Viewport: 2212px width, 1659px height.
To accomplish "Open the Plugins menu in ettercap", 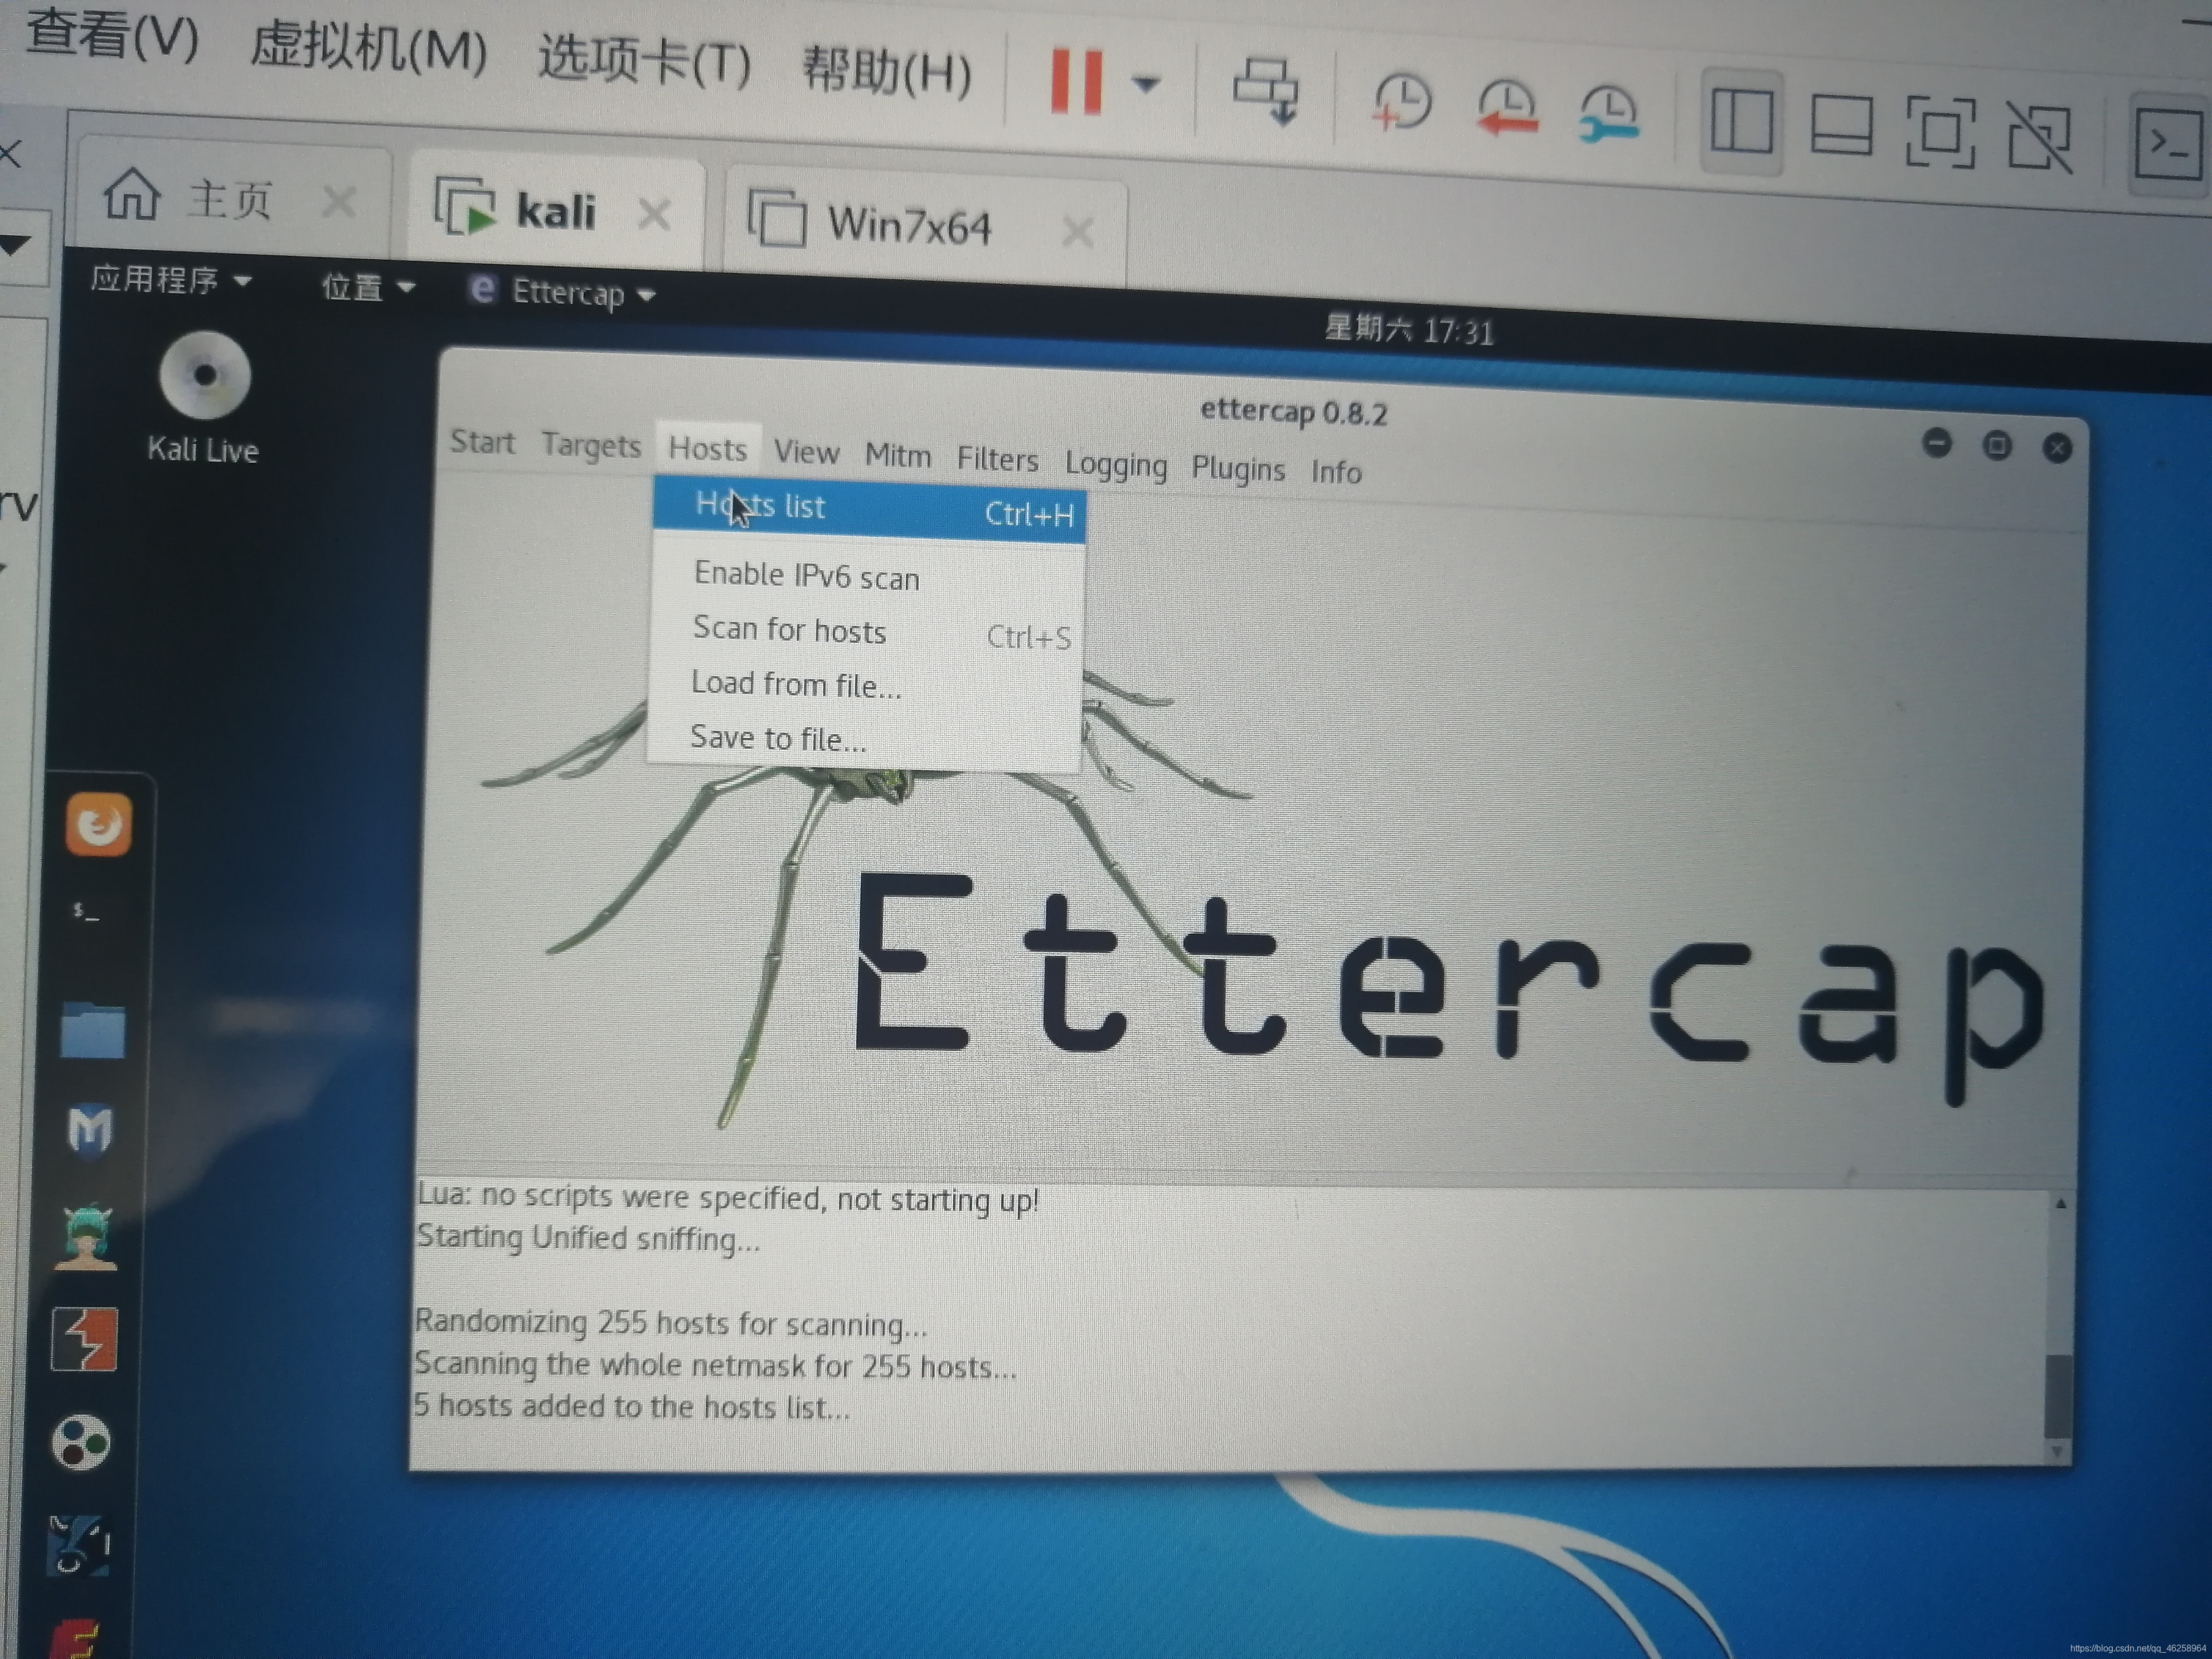I will pos(1238,469).
